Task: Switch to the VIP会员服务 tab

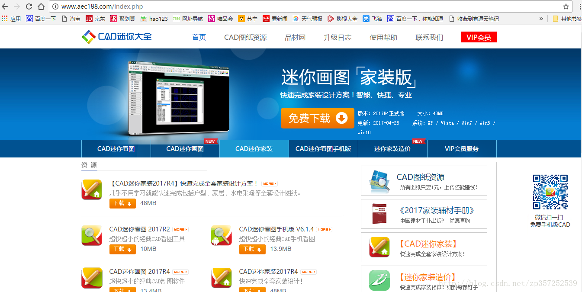Action: pos(462,149)
